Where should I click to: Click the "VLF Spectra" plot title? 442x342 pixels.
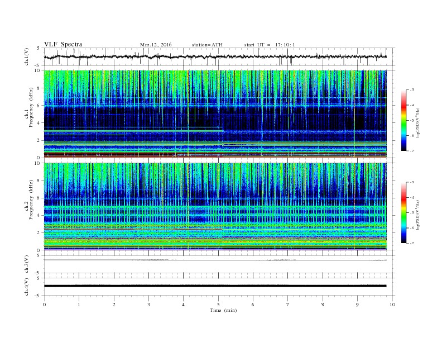pyautogui.click(x=63, y=44)
